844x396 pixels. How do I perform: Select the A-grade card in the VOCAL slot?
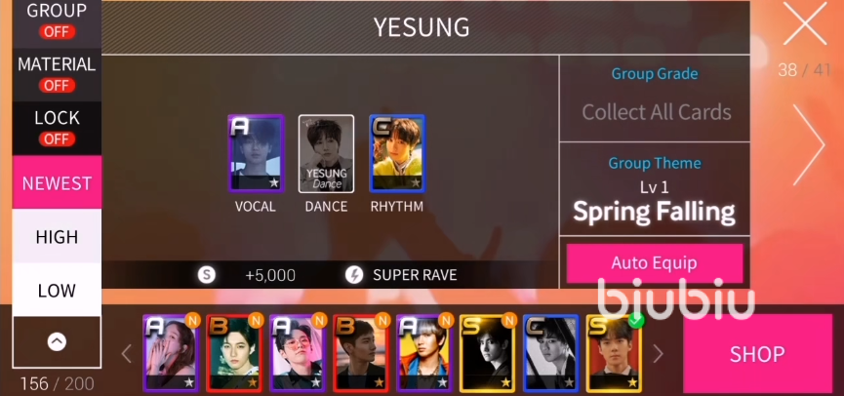pos(256,153)
